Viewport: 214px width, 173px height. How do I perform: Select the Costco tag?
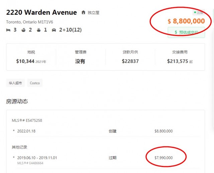35,83
